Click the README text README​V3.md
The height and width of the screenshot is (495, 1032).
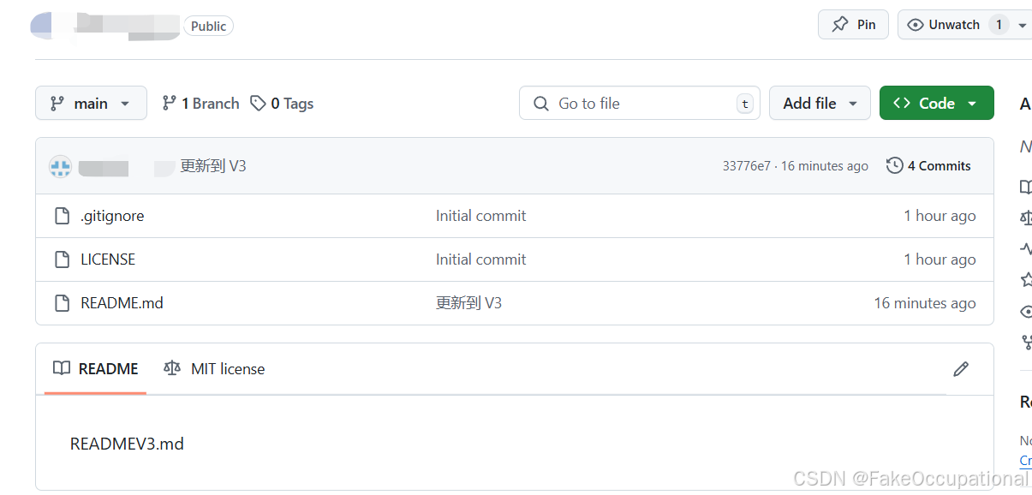127,444
